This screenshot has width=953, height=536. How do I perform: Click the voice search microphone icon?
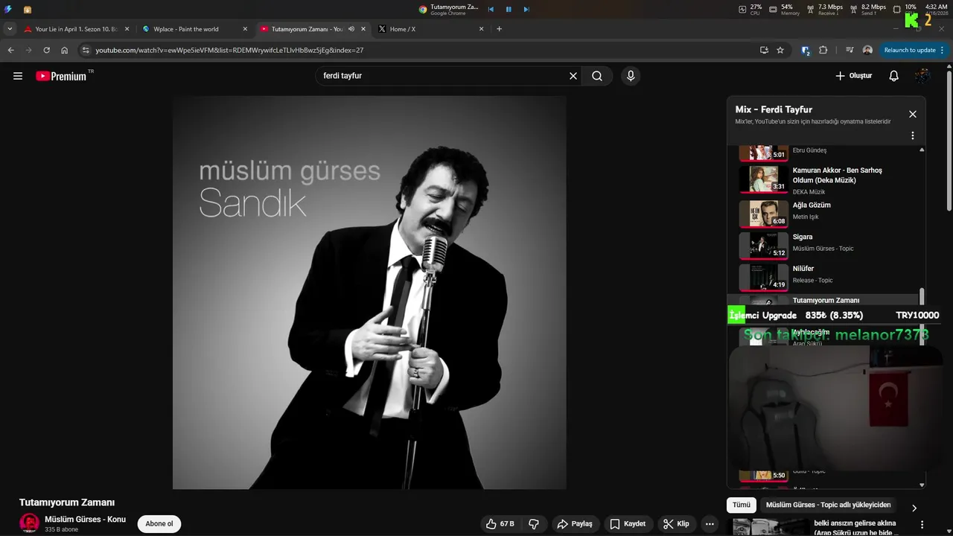point(631,76)
